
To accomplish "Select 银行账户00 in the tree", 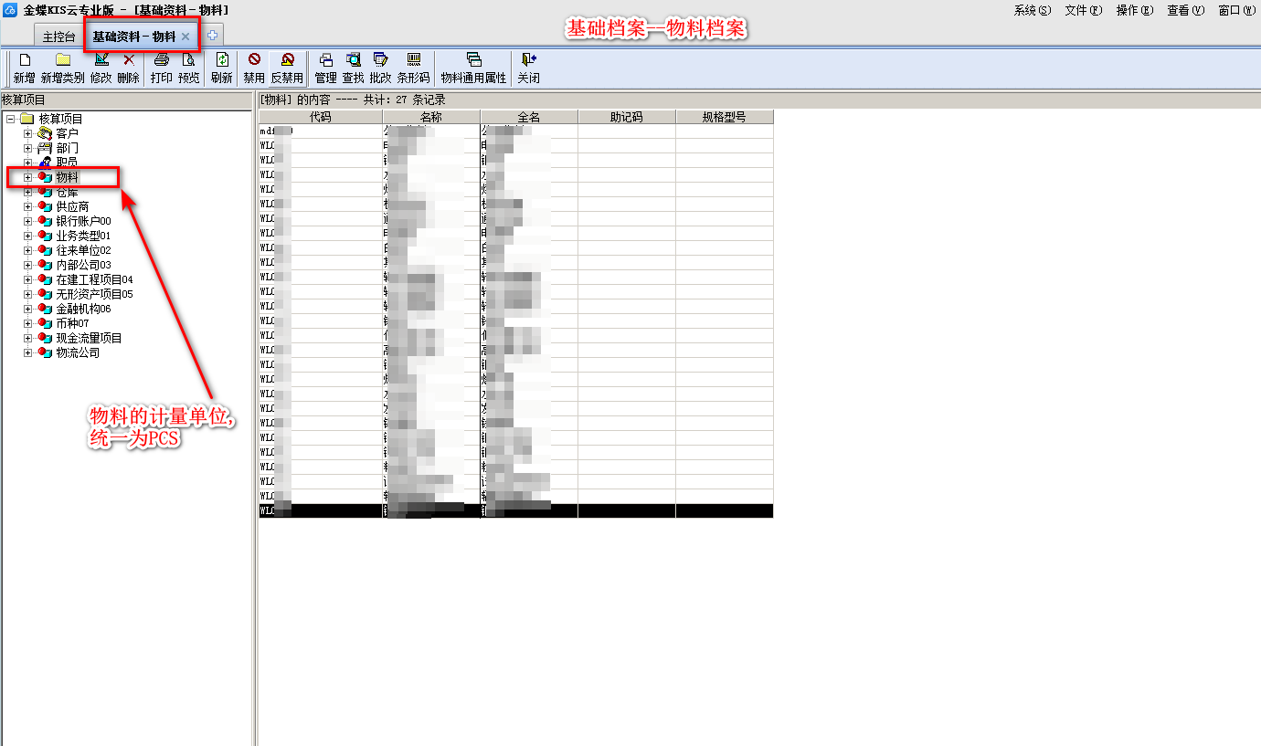I will pos(83,221).
